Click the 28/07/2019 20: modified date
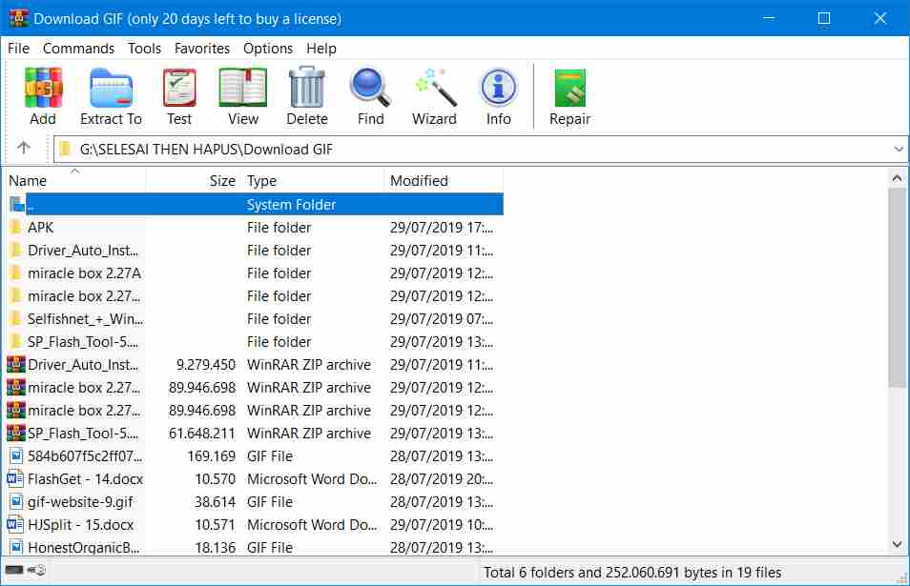This screenshot has height=586, width=910. 442,478
